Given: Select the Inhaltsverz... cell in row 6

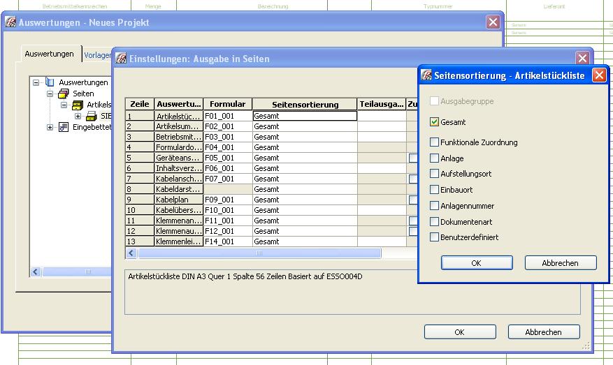Looking at the screenshot, I should pyautogui.click(x=179, y=168).
